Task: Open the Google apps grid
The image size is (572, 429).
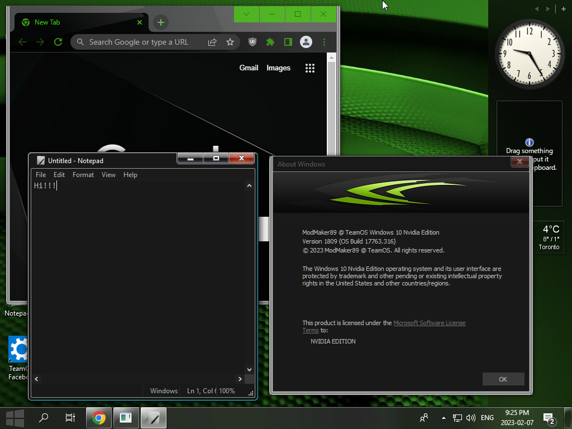Action: click(309, 68)
